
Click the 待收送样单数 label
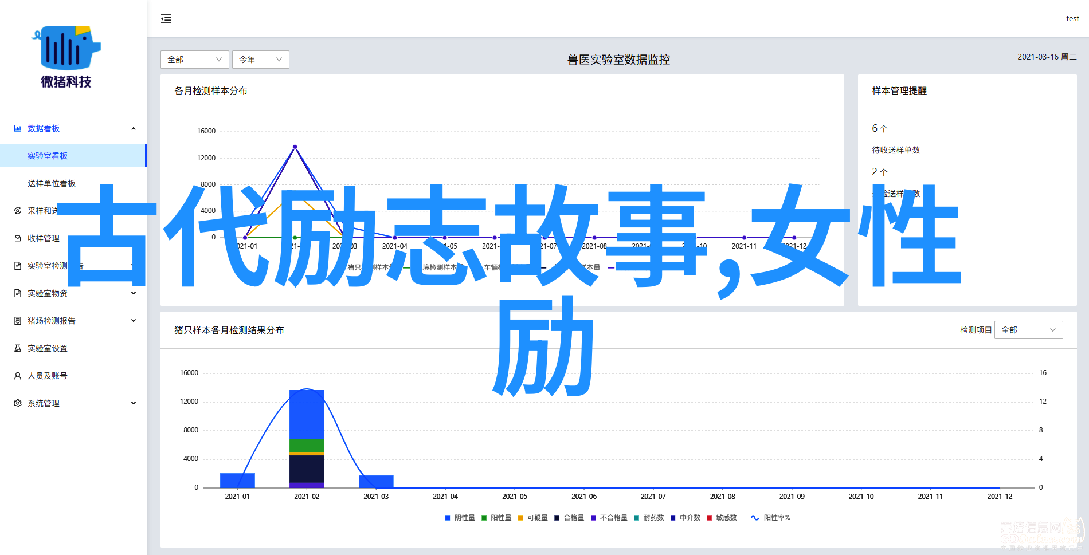(896, 150)
